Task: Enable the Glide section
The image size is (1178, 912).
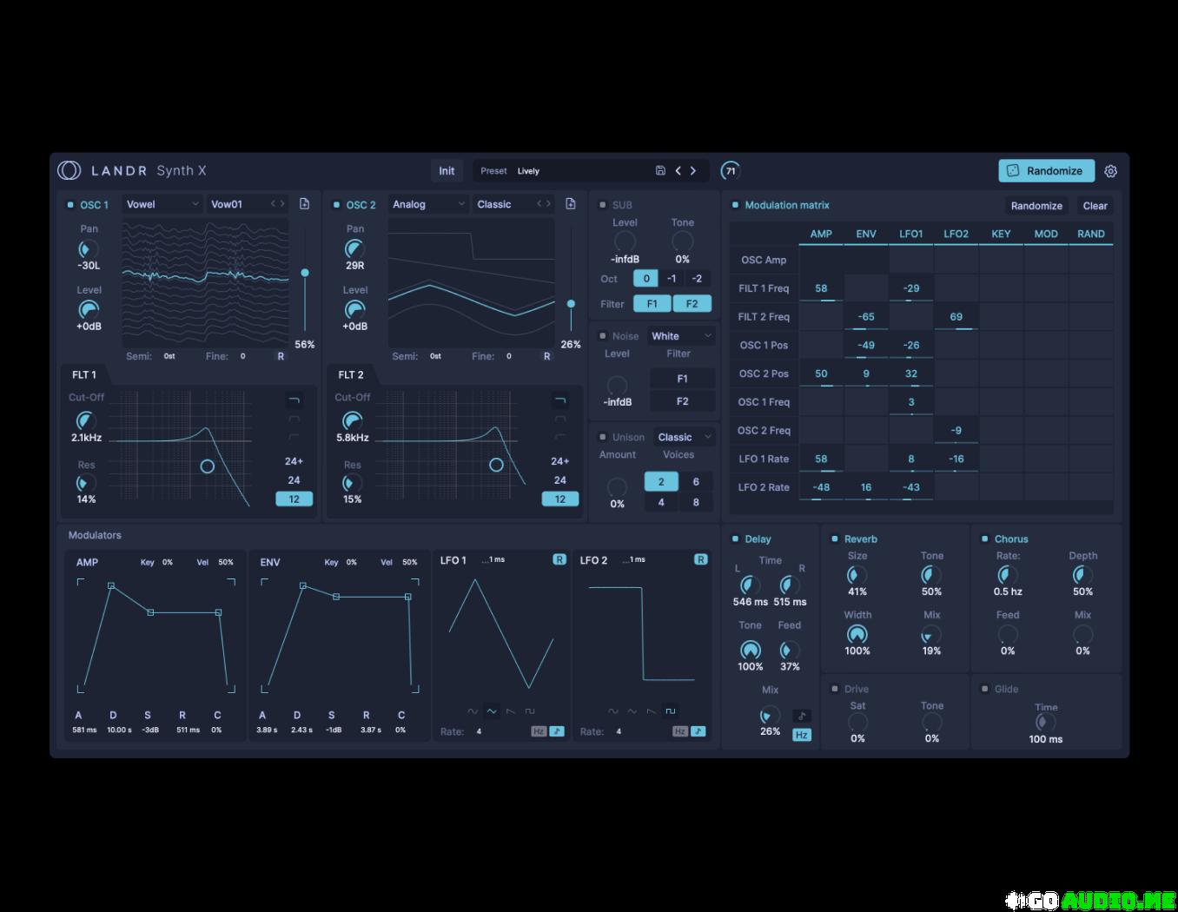Action: (984, 690)
